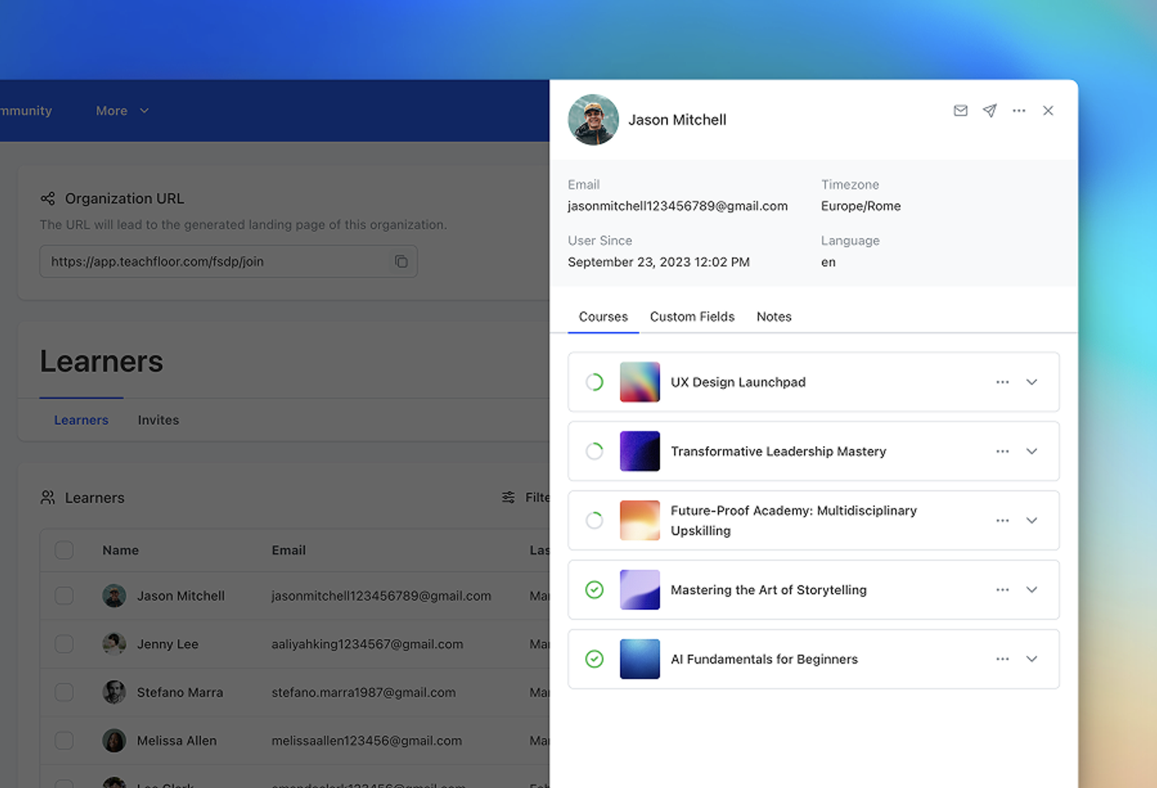Select Stefano Marra's row checkbox

pos(64,692)
